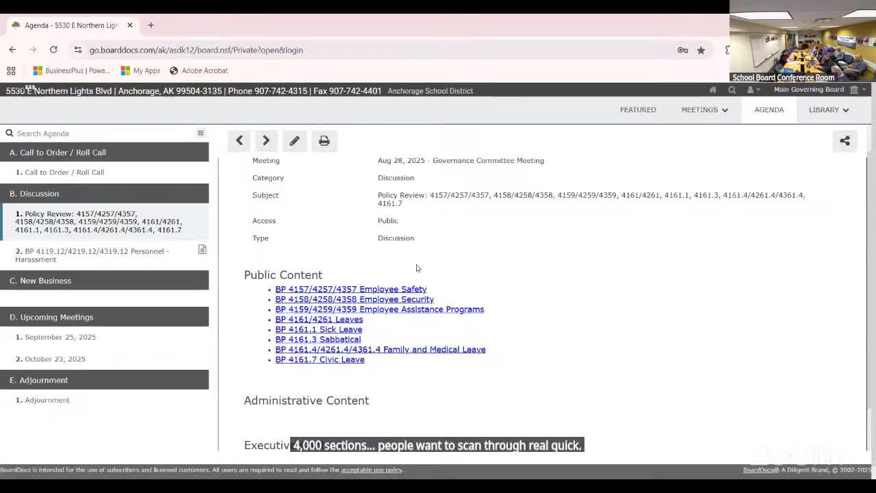Open BP 4157/4257/4357 Employee Safety link
Image resolution: width=876 pixels, height=493 pixels.
coord(350,290)
